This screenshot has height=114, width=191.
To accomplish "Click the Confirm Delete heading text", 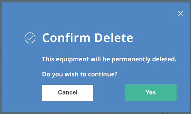I will pyautogui.click(x=88, y=38).
